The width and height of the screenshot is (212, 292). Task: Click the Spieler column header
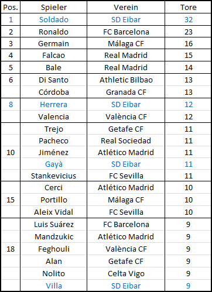pos(53,8)
